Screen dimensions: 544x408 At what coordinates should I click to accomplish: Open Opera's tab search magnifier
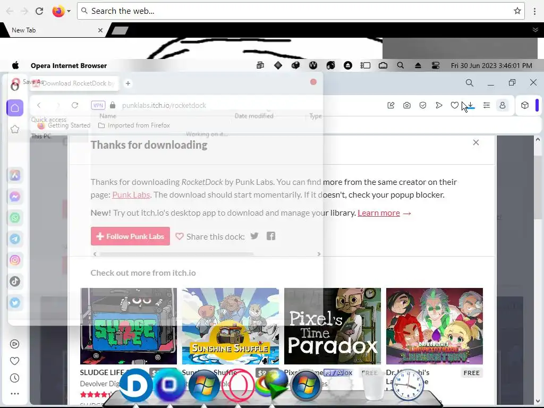470,82
